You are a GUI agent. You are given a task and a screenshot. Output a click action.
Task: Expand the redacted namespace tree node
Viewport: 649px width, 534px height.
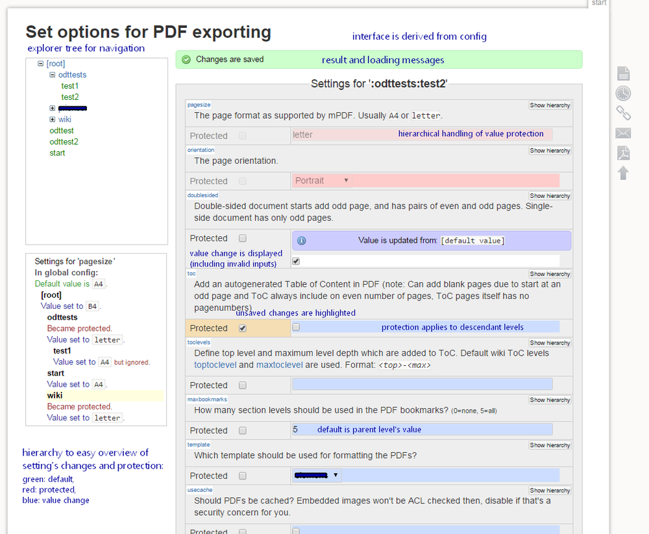[x=52, y=108]
